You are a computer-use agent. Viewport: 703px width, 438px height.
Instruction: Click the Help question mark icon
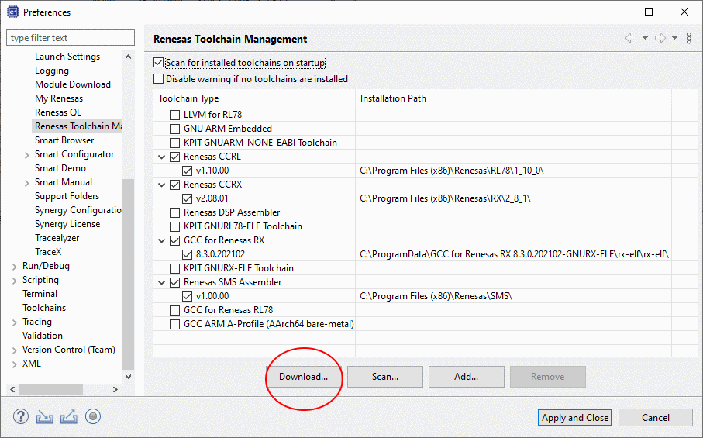point(21,417)
